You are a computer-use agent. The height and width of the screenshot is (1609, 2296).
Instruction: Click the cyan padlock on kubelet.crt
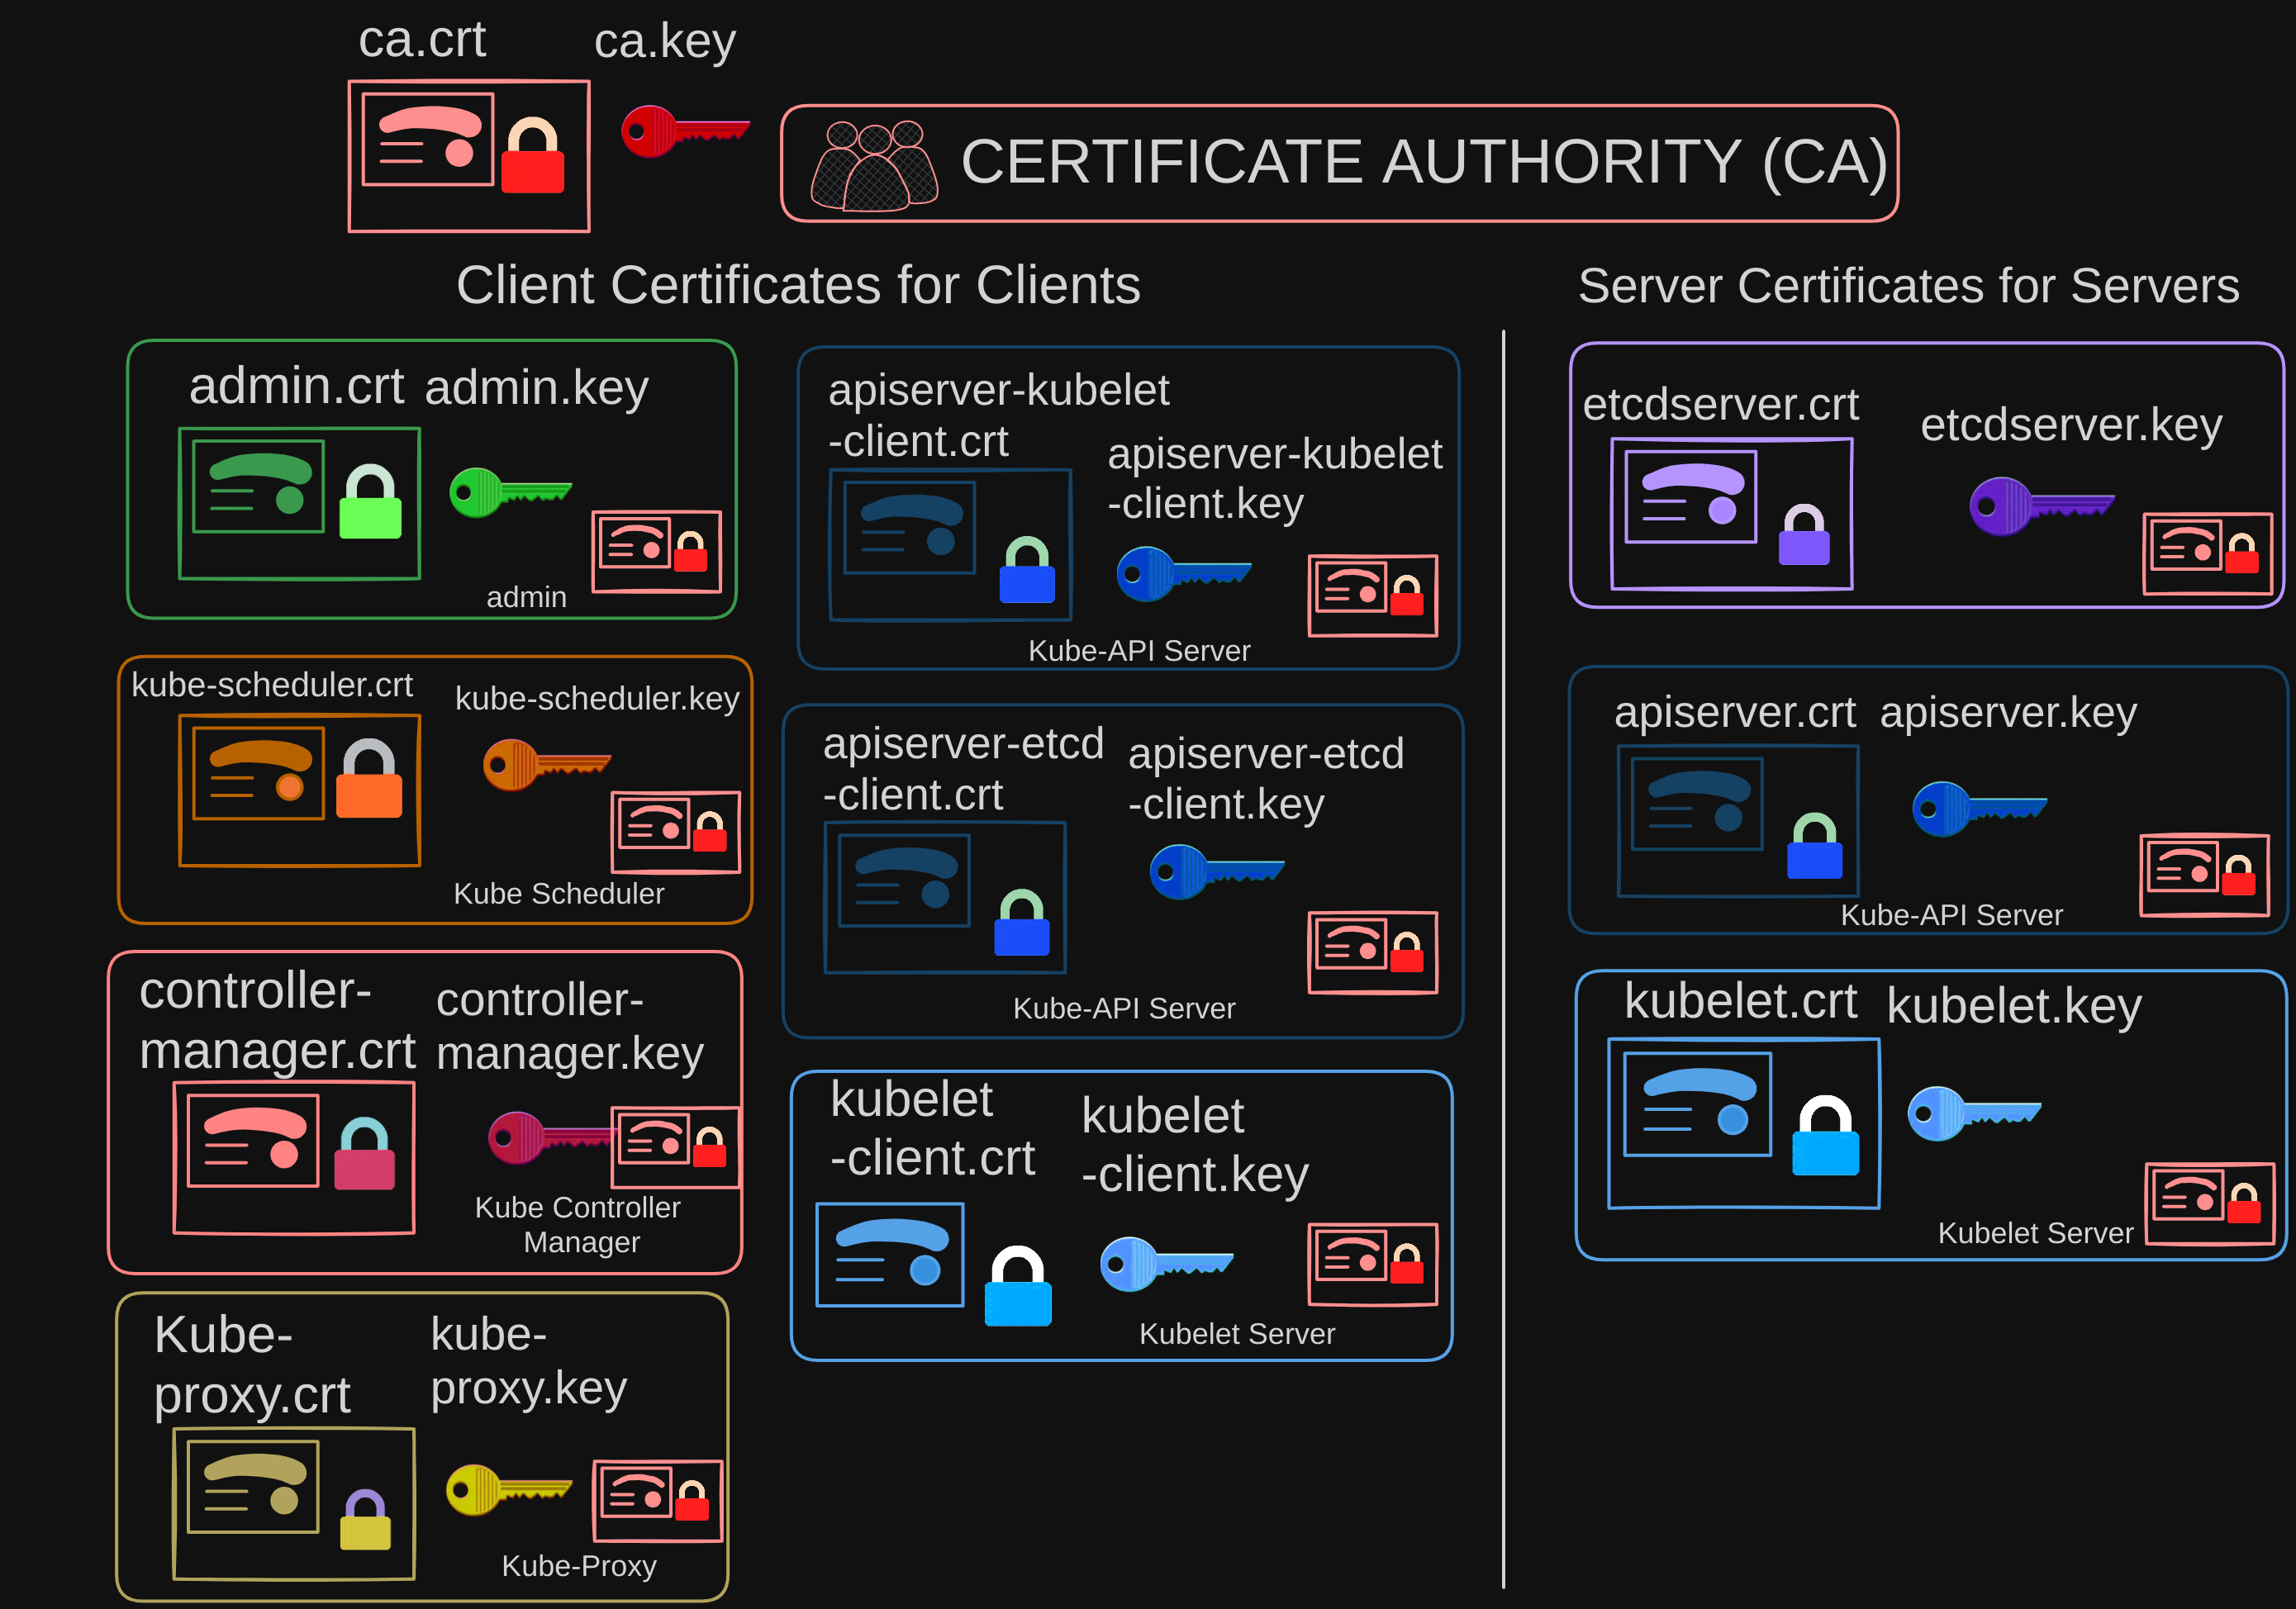[1825, 1136]
